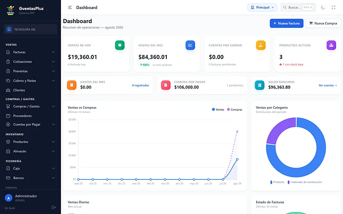
Task: Click the TECNOLORA SRL company selector
Action: (30, 29)
